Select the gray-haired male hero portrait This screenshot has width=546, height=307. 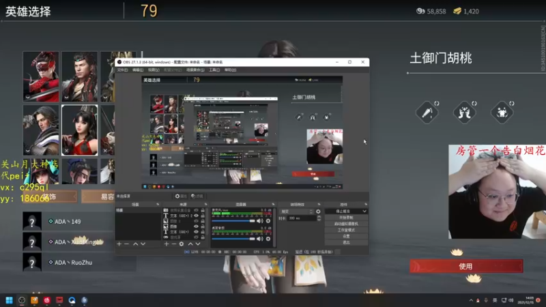coord(41,130)
